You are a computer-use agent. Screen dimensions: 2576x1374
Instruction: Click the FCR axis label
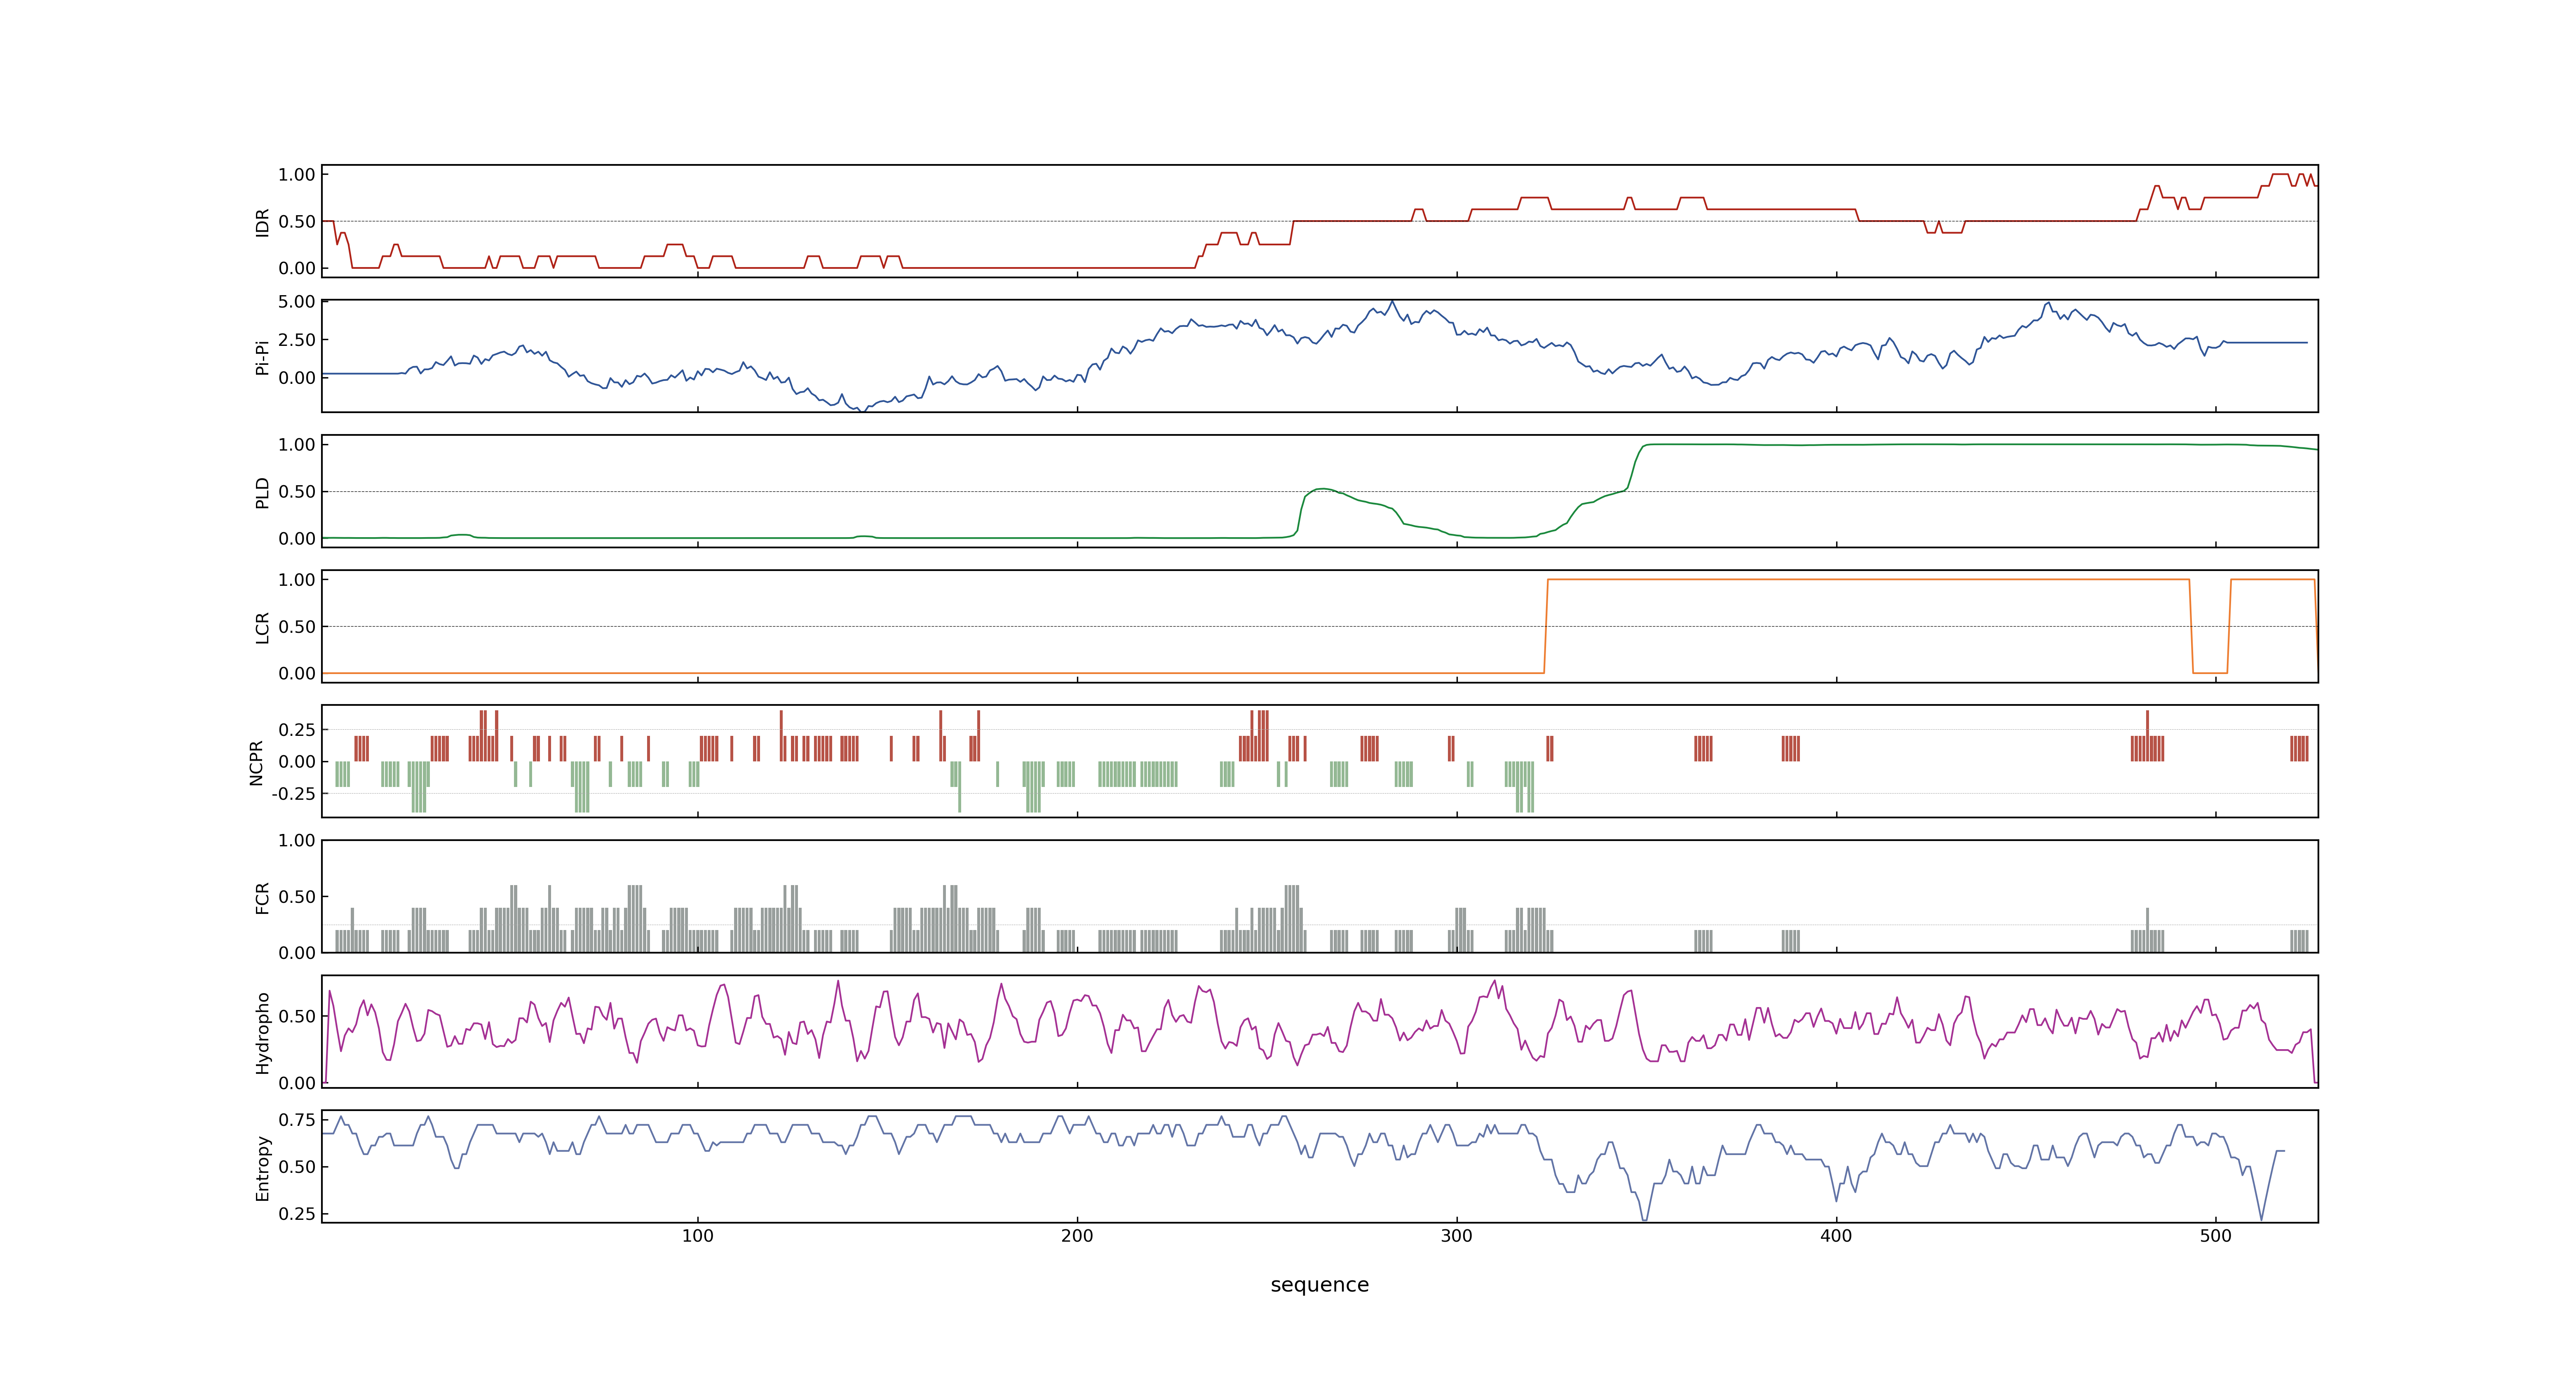point(263,897)
